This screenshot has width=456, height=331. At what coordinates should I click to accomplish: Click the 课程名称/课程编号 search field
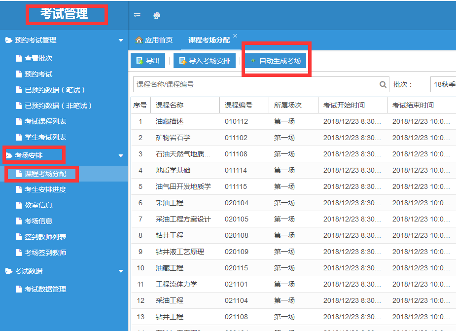pyautogui.click(x=255, y=85)
